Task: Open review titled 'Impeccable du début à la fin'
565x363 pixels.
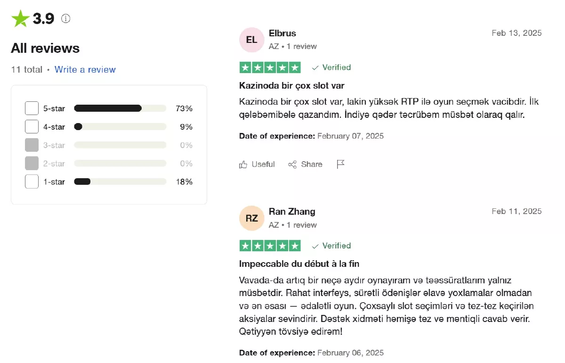Action: tap(299, 264)
